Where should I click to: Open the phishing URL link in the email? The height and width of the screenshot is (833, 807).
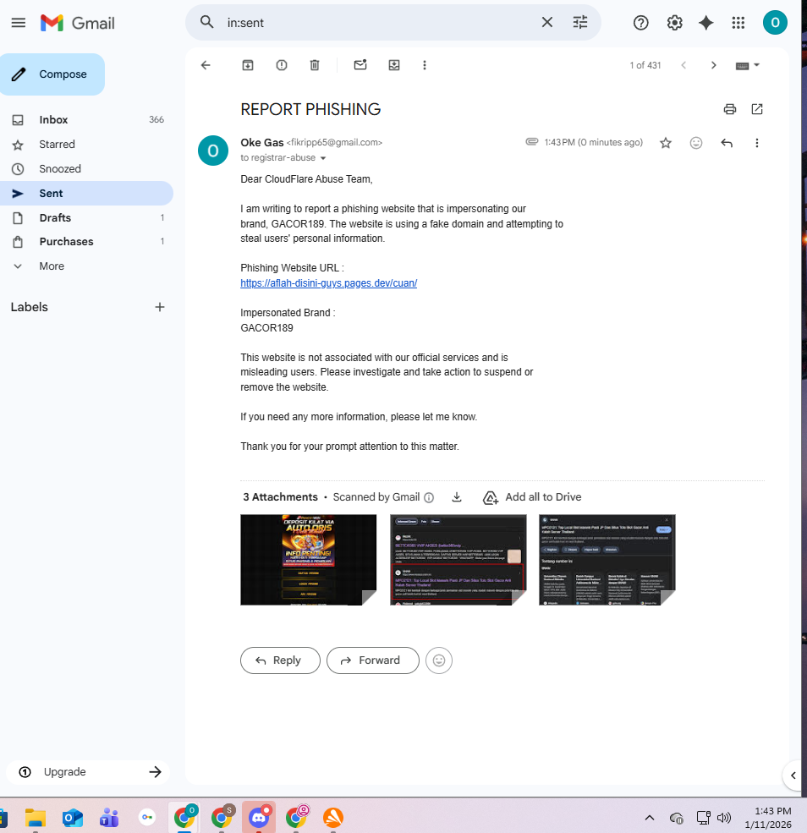(328, 283)
